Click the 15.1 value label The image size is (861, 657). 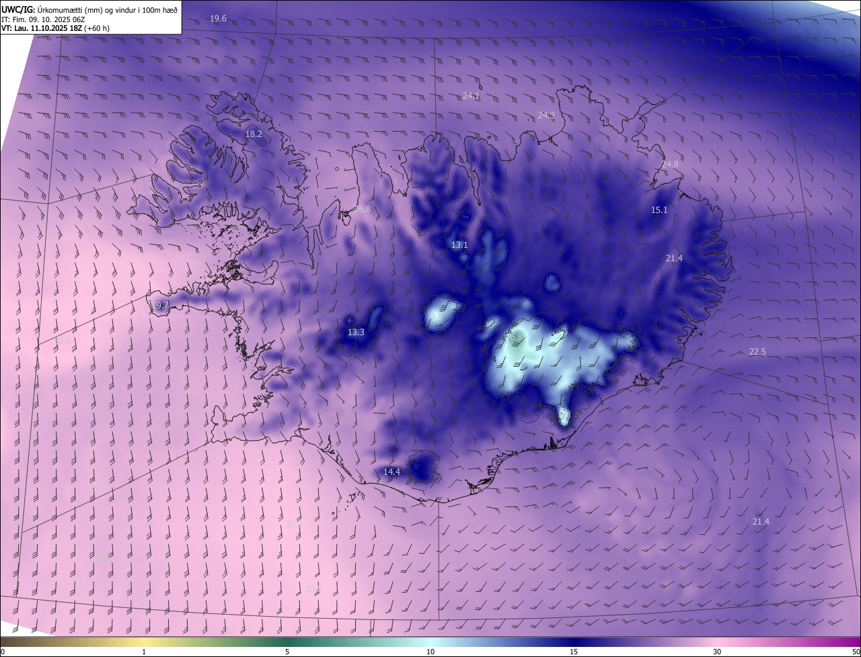pos(659,210)
